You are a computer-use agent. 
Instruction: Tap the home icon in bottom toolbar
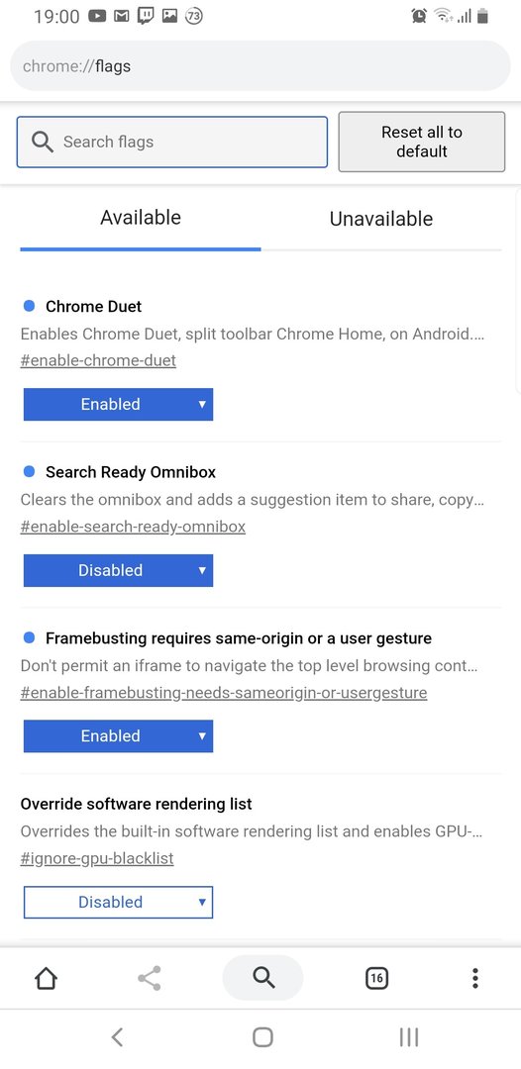tap(46, 978)
